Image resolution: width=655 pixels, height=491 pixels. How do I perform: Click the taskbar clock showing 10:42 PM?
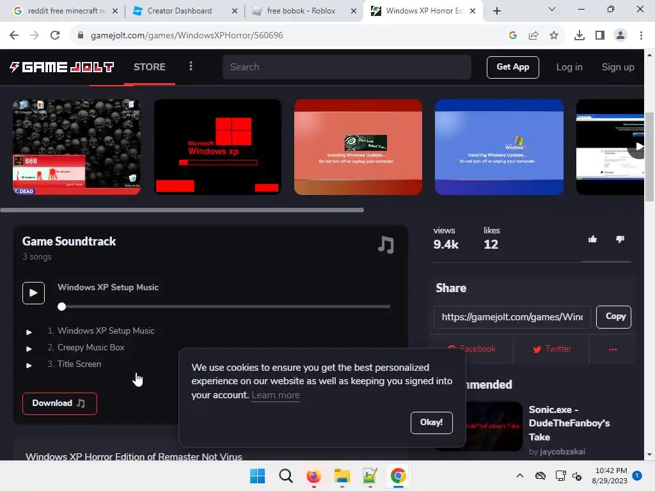click(x=610, y=476)
